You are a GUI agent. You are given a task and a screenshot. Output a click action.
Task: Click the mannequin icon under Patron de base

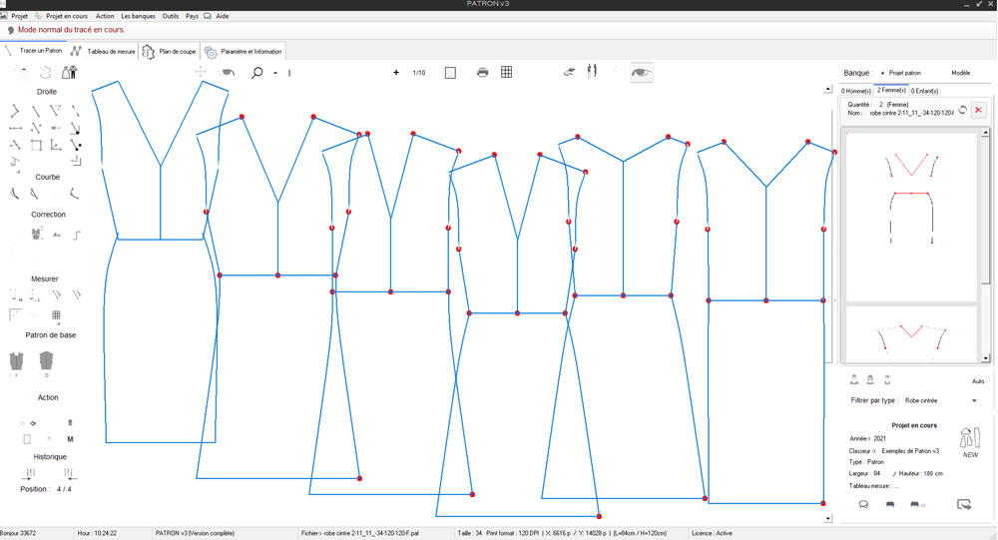pos(17,362)
